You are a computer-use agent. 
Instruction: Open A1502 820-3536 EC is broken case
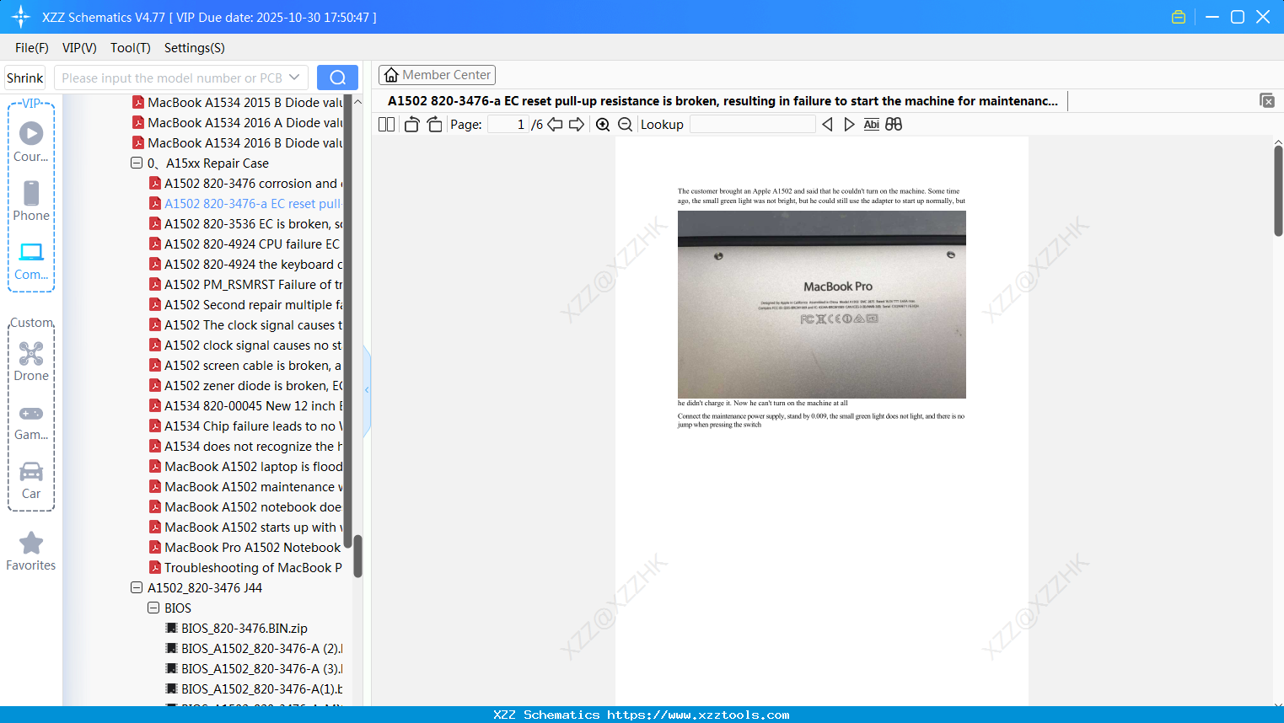(245, 224)
